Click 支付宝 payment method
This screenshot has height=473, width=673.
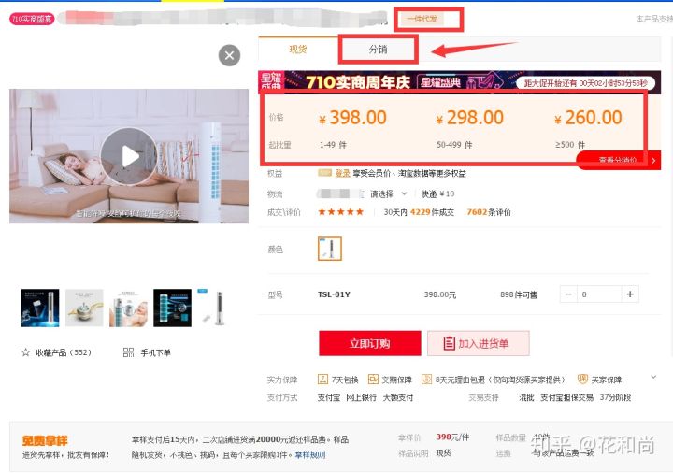point(329,398)
